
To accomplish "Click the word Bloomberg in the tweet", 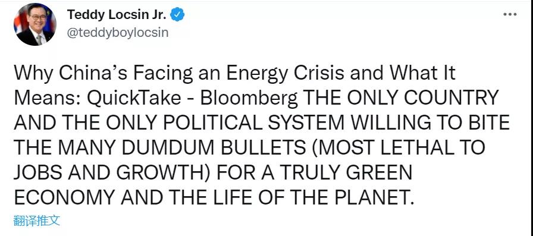I will click(249, 99).
